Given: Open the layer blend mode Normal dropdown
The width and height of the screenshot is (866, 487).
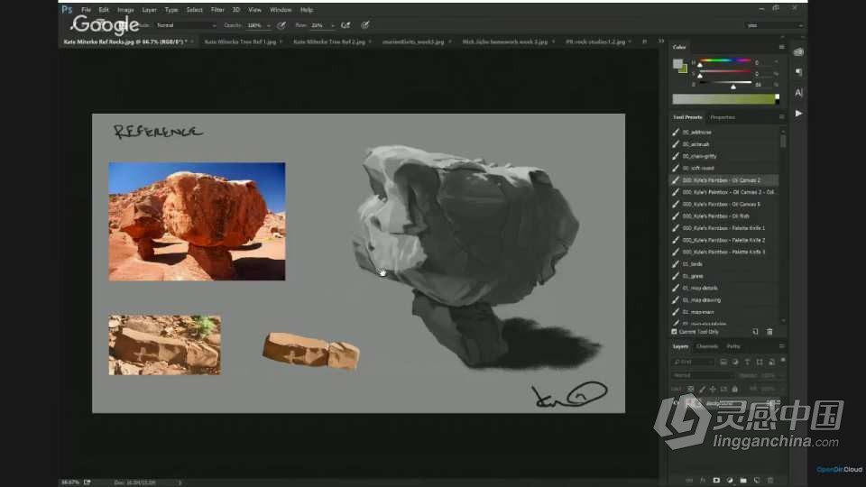Looking at the screenshot, I should click(x=703, y=375).
